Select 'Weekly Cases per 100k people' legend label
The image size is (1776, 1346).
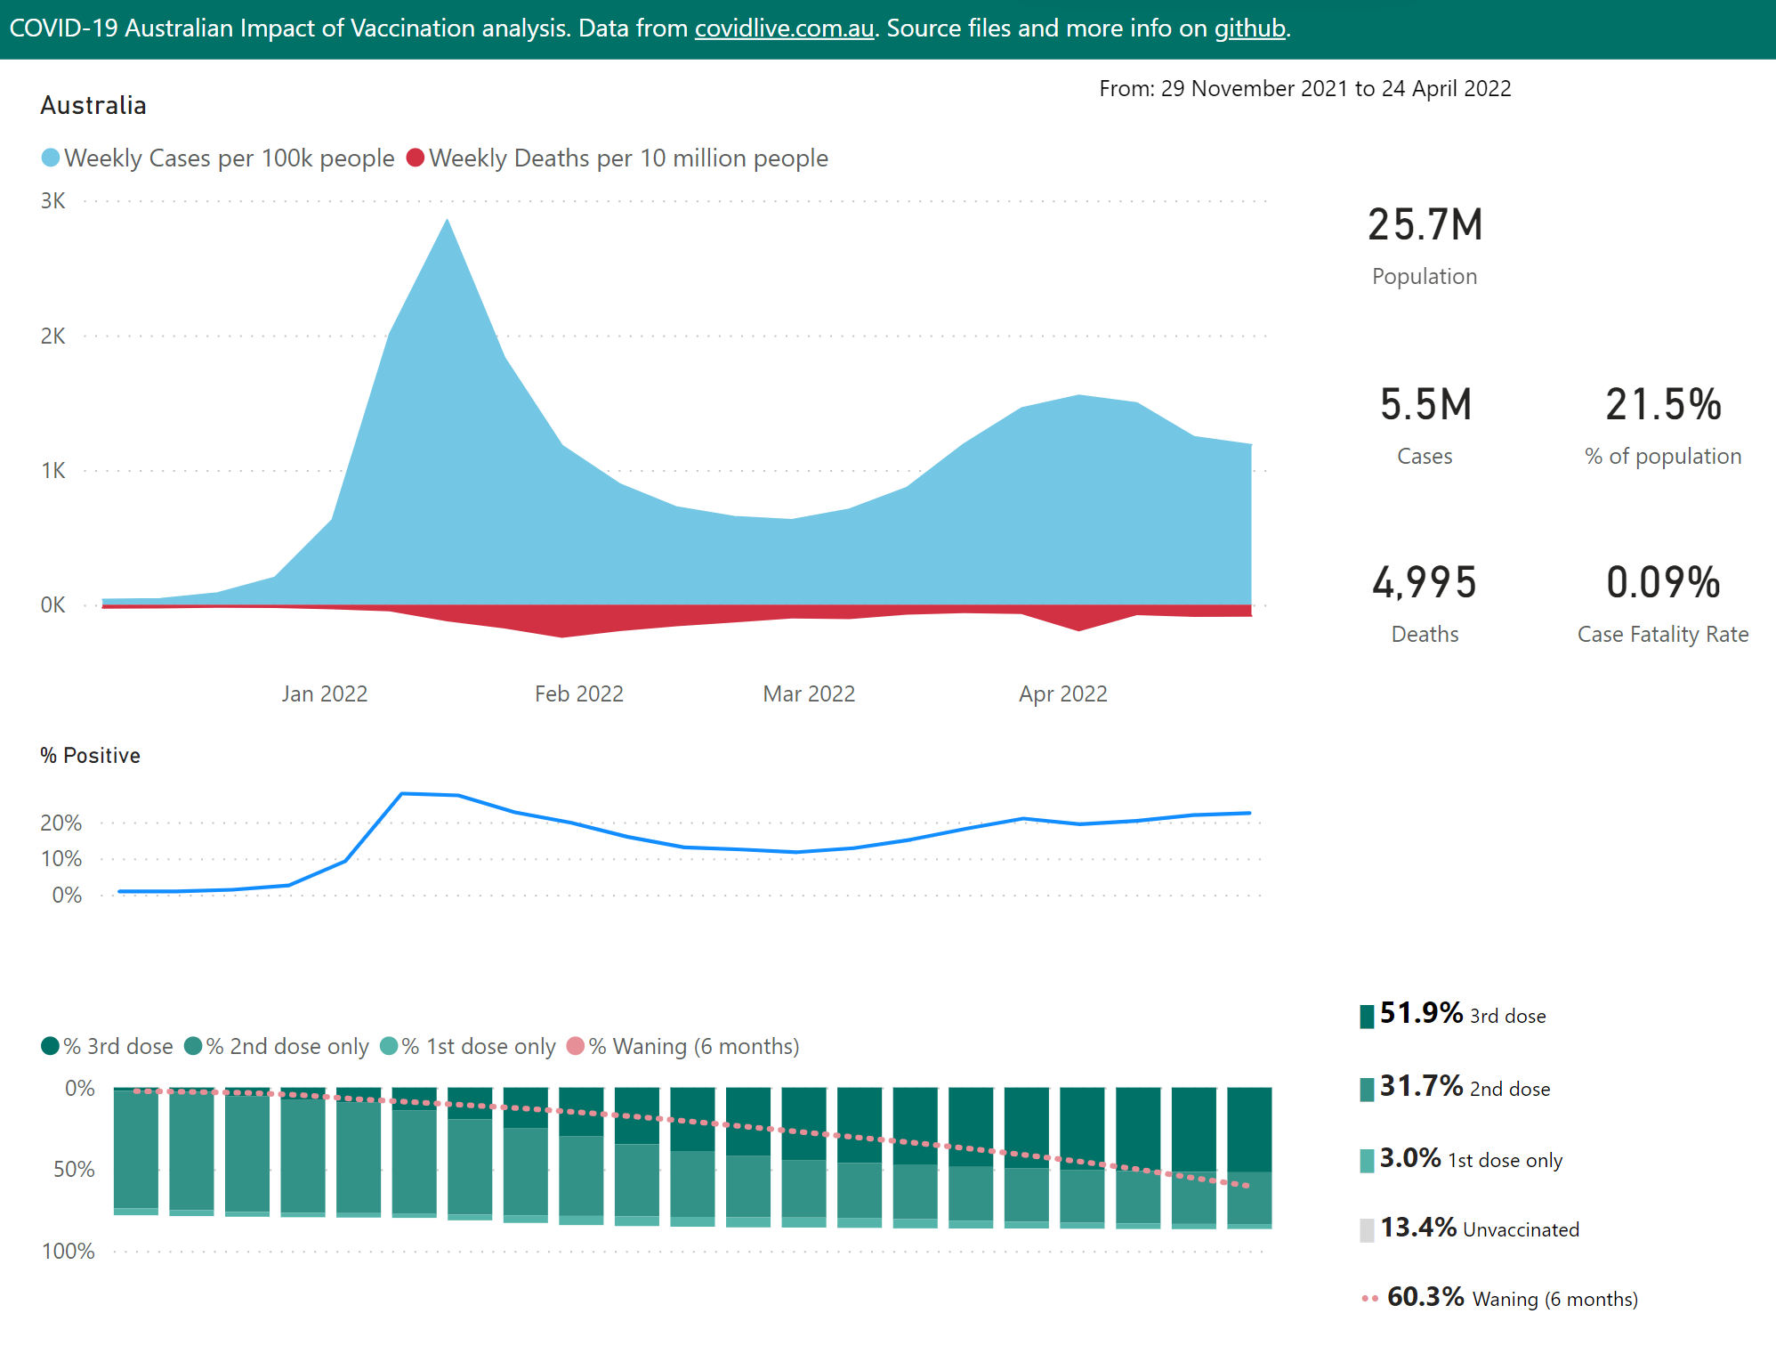230,158
